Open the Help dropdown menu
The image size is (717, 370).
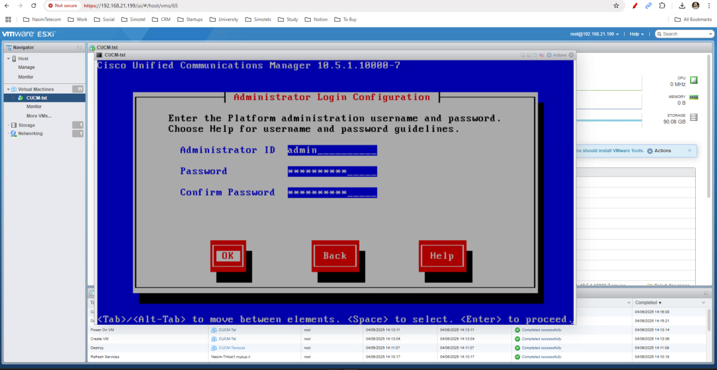[x=636, y=34]
